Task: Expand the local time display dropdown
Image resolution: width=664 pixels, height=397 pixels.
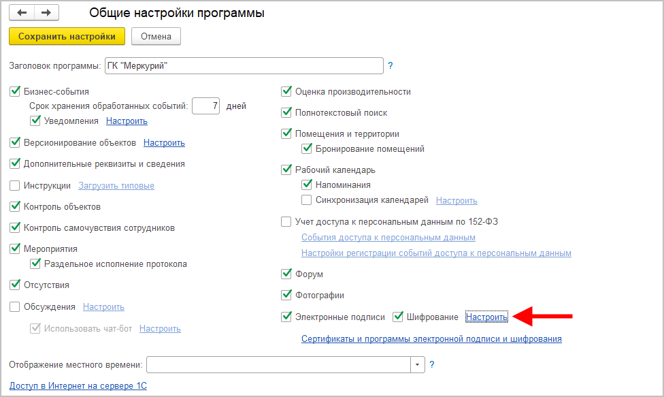Action: pos(417,365)
